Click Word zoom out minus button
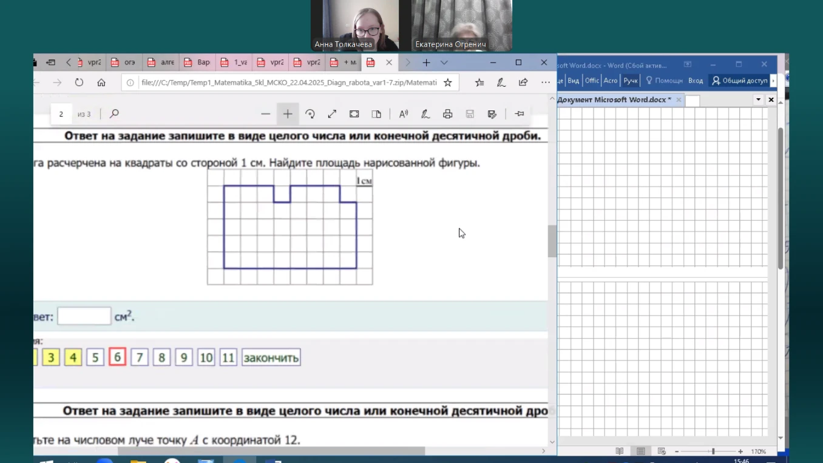This screenshot has height=463, width=823. (677, 451)
